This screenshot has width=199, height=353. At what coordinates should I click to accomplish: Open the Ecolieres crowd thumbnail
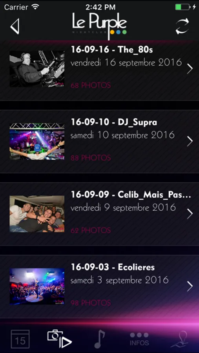(x=37, y=286)
